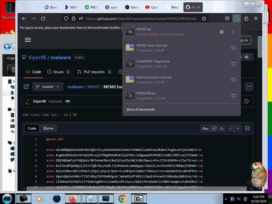Screen dimensions: 272x204
Task: Open the Code repository tab
Action: pos(33,72)
